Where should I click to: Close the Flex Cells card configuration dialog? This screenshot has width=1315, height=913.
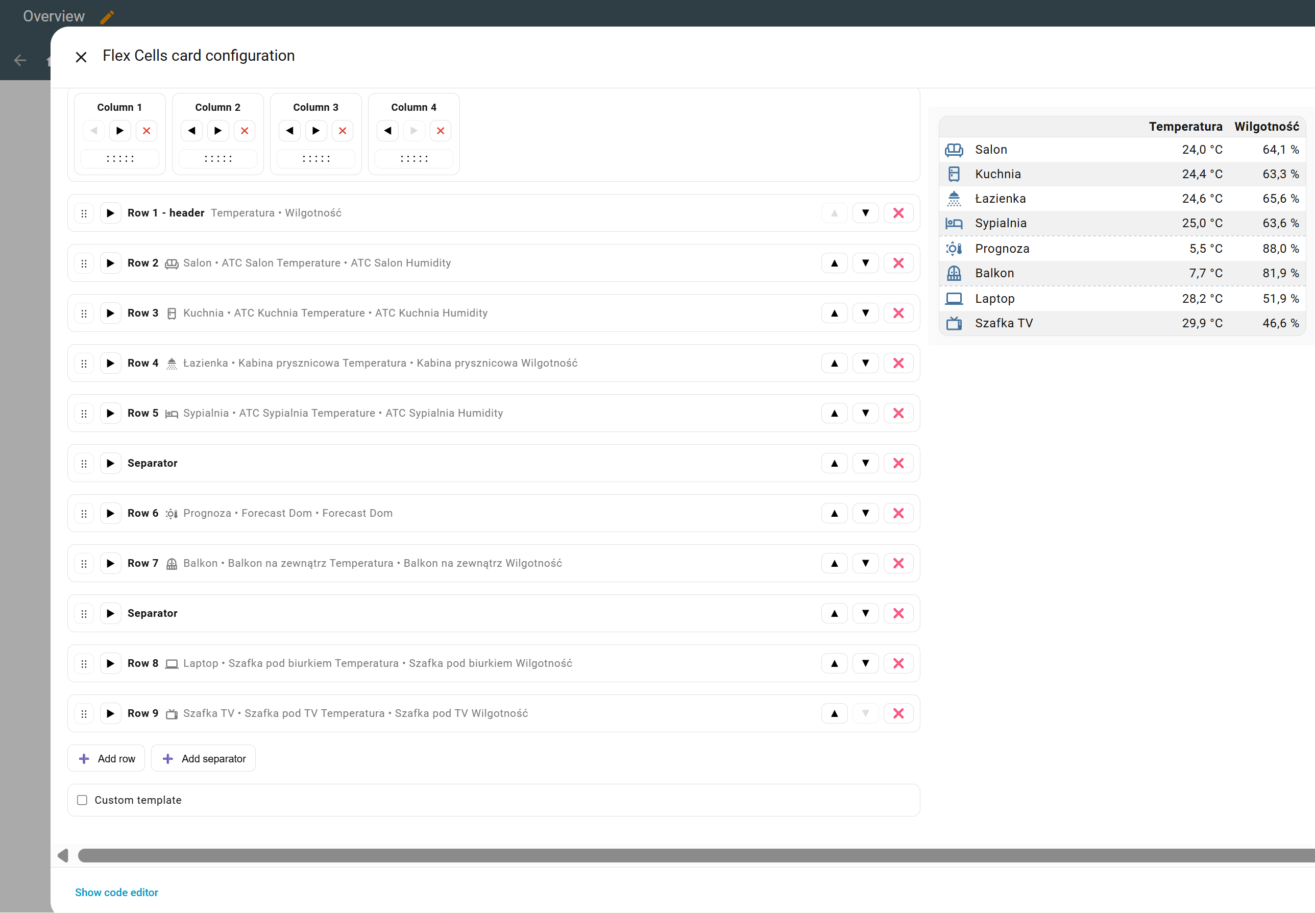tap(81, 57)
